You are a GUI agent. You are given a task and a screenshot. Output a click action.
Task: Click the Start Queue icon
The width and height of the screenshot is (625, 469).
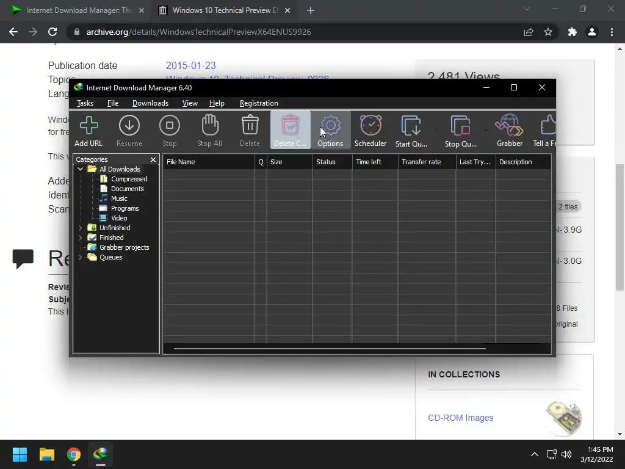coord(411,130)
